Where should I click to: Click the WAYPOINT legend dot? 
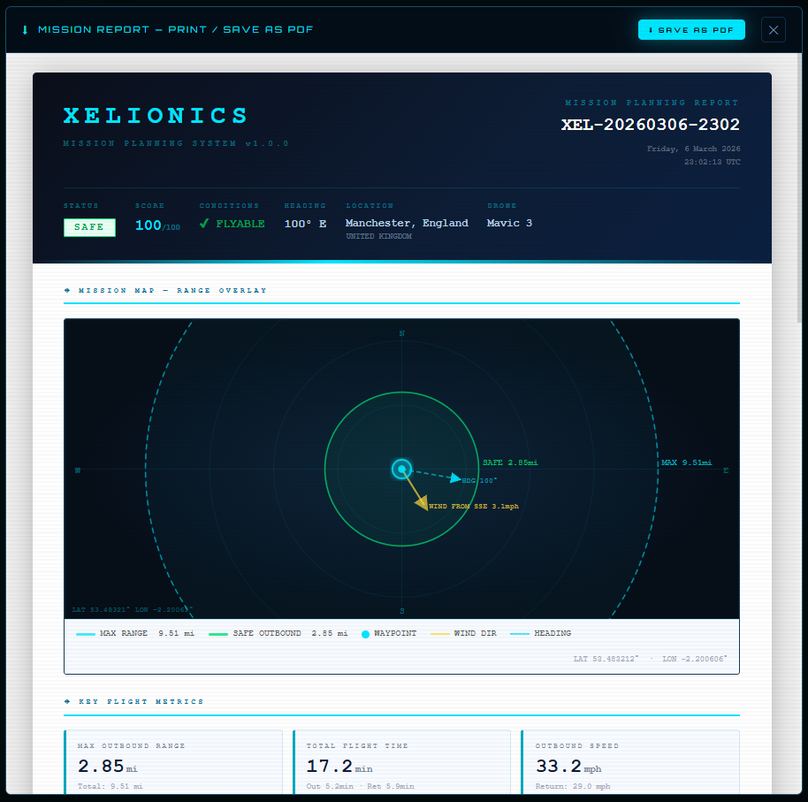tap(365, 634)
